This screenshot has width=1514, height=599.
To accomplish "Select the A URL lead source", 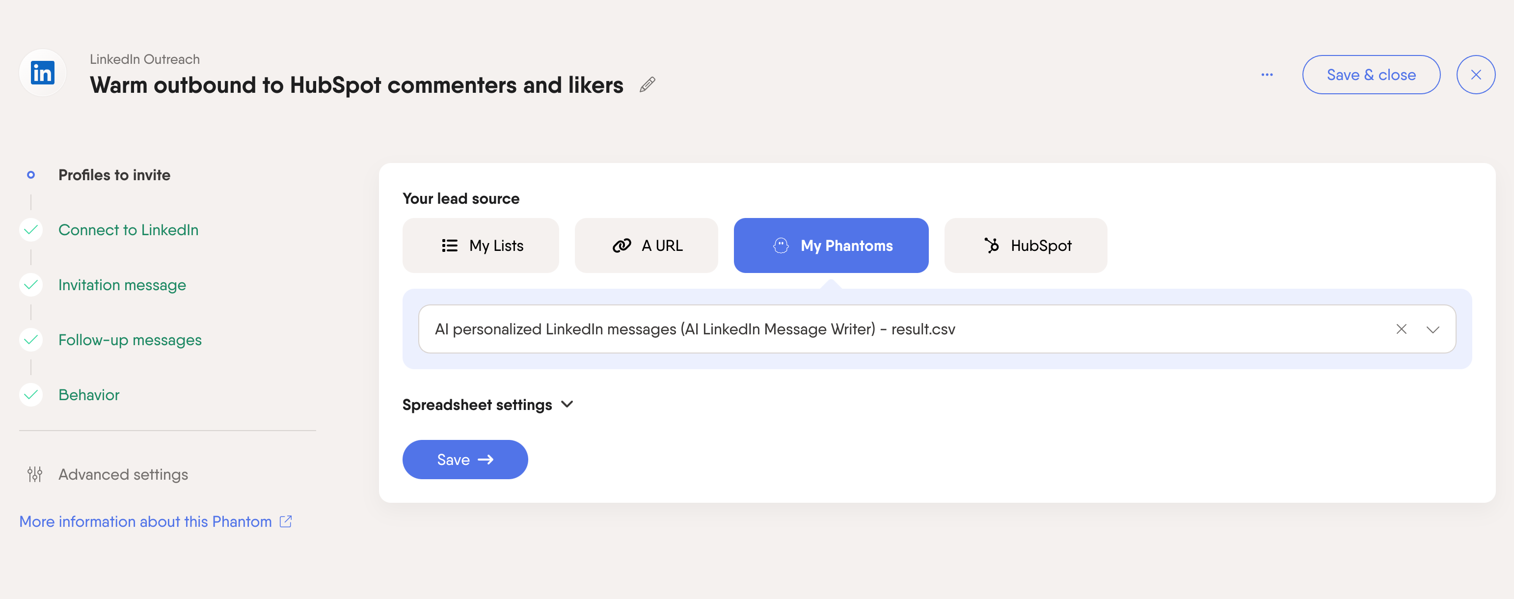I will click(x=646, y=245).
